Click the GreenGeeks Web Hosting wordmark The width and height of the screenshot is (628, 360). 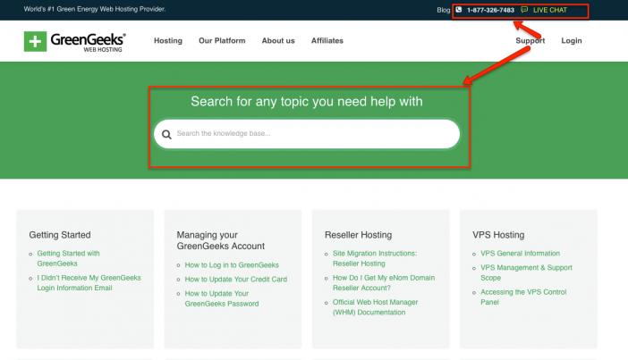point(88,42)
